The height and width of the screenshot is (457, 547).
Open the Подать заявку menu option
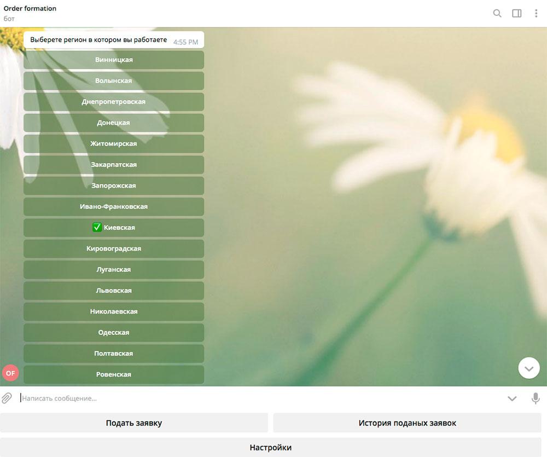click(134, 423)
